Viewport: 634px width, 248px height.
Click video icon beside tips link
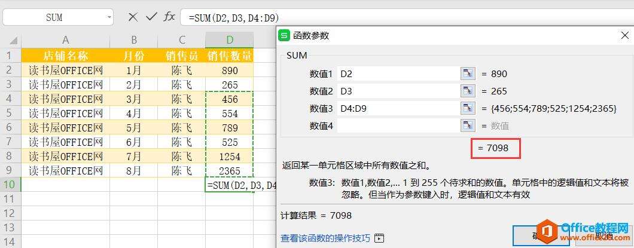(x=379, y=238)
